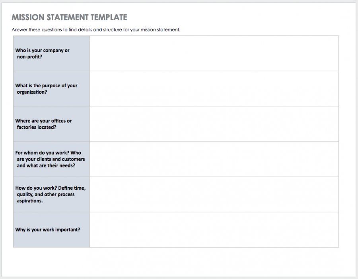Click the top border of the template table
This screenshot has width=358, height=279.
tap(175, 36)
